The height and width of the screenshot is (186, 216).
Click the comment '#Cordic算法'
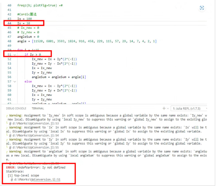(x=27, y=14)
